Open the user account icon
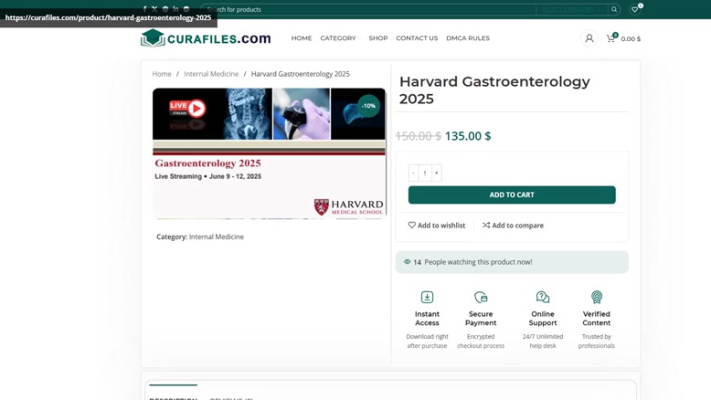The width and height of the screenshot is (711, 400). (589, 38)
